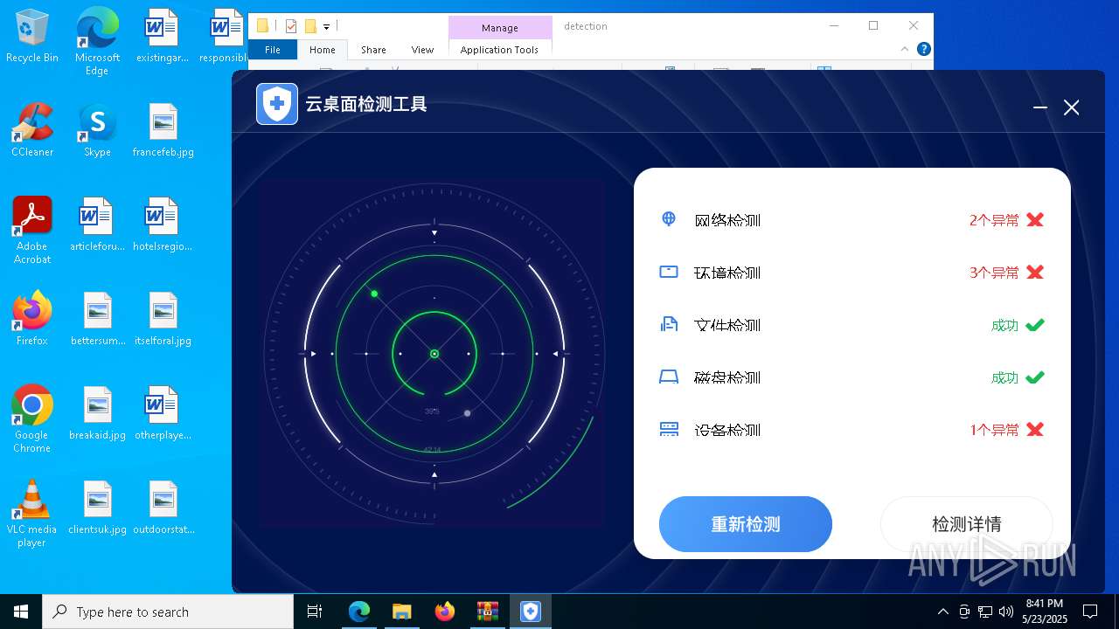The width and height of the screenshot is (1119, 629).
Task: Click the 3个异常 result for environment check
Action: pyautogui.click(x=994, y=273)
